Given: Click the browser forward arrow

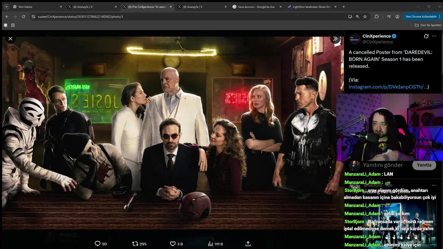Looking at the screenshot, I should point(15,16).
